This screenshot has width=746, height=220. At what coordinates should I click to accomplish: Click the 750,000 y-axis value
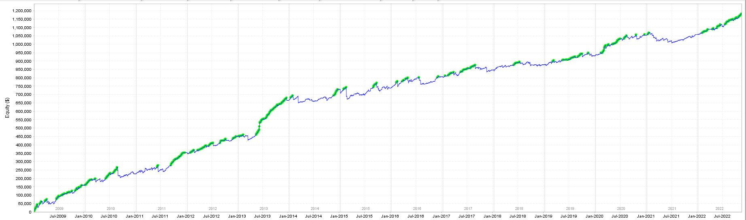point(23,86)
